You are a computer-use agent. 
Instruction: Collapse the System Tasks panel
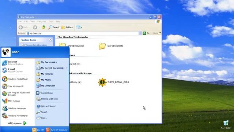(x=50, y=40)
